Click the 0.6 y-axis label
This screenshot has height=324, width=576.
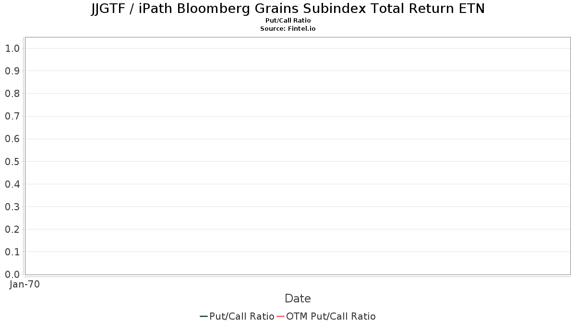point(12,139)
